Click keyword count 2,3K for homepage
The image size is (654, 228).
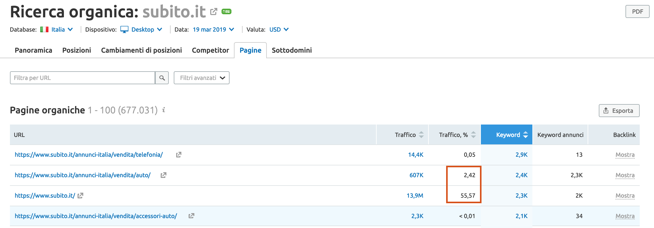(x=522, y=195)
